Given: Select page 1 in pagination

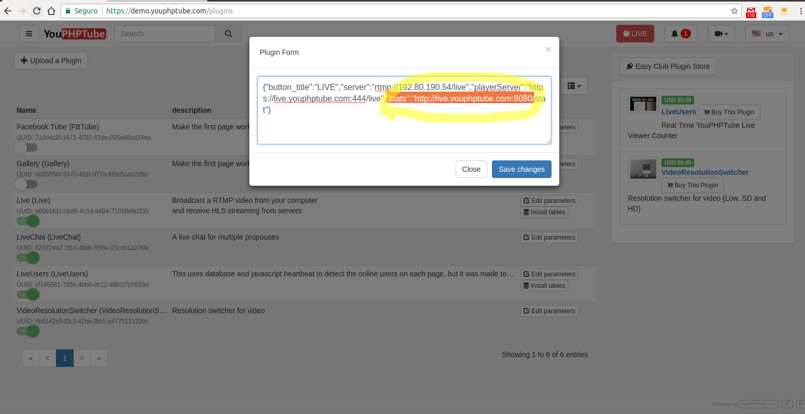Looking at the screenshot, I should tap(65, 358).
